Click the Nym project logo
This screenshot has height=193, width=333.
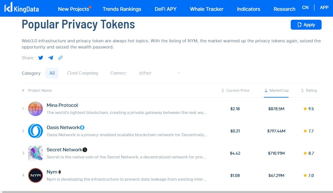click(x=35, y=175)
